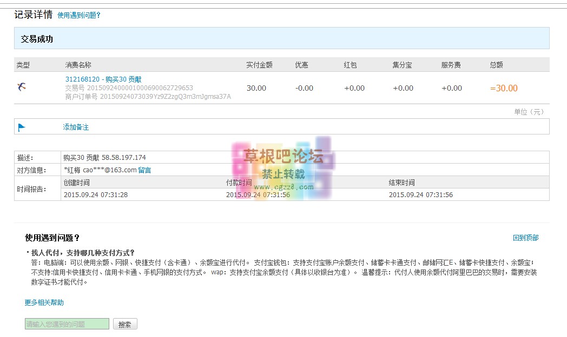Click the 交易成功 status banner
The image size is (567, 337).
[37, 39]
